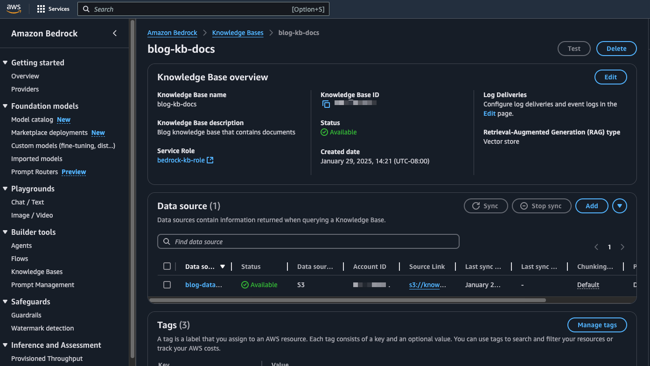650x366 pixels.
Task: Go to next data source page
Action: pos(622,247)
